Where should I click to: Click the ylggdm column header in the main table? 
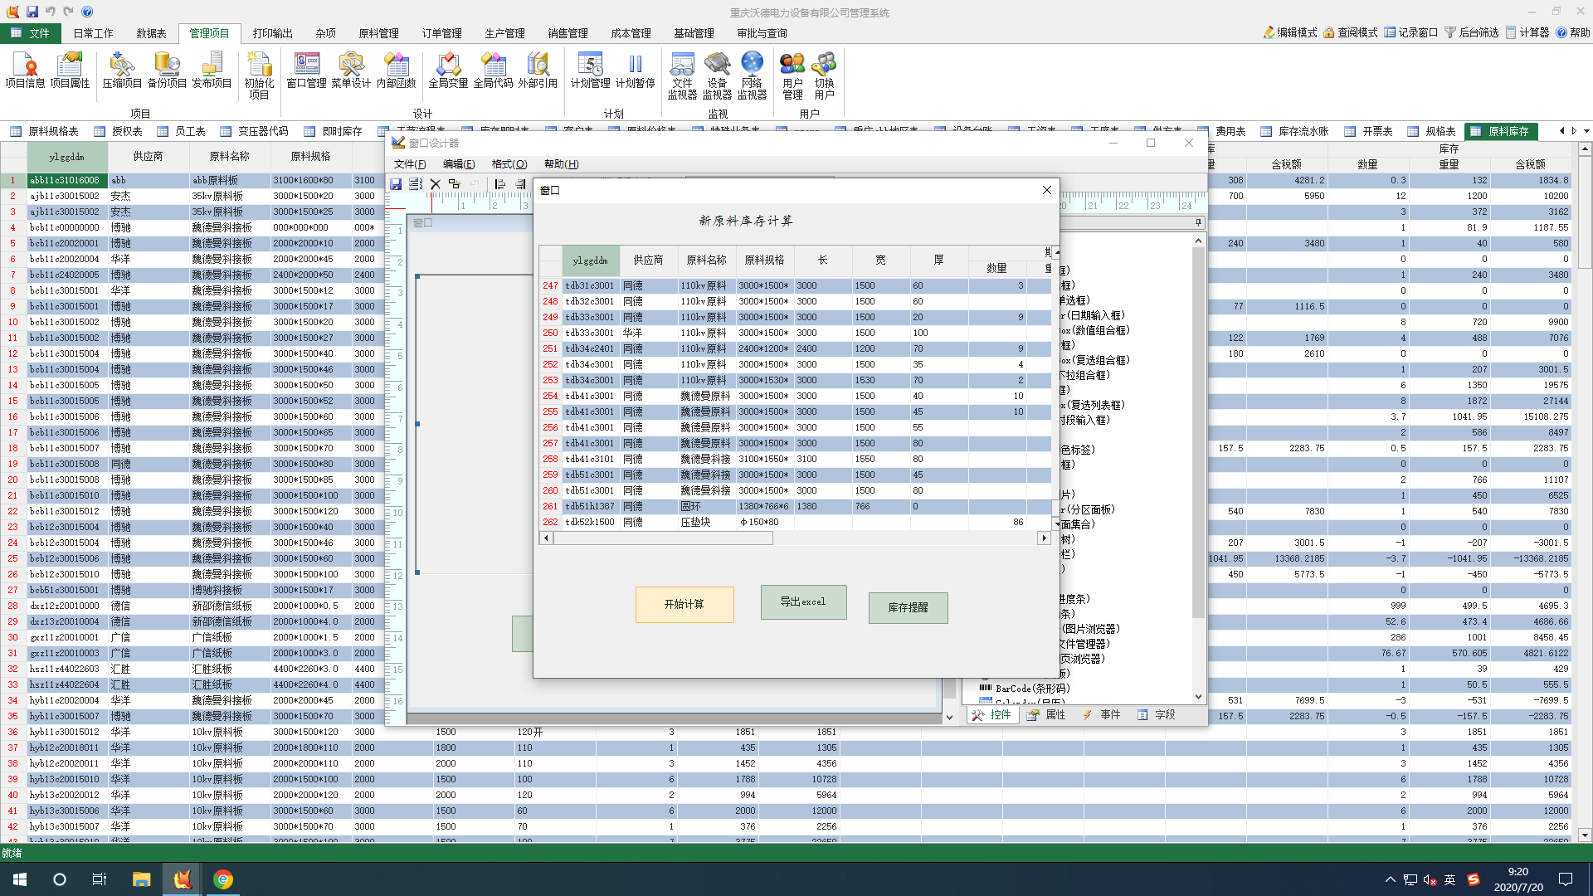(66, 156)
